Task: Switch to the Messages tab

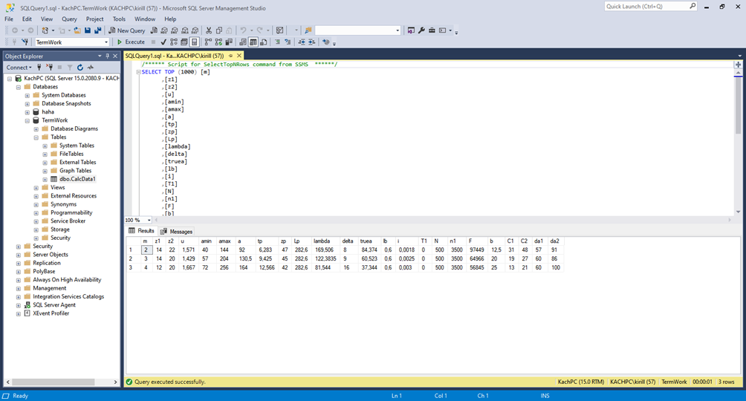Action: (x=177, y=232)
